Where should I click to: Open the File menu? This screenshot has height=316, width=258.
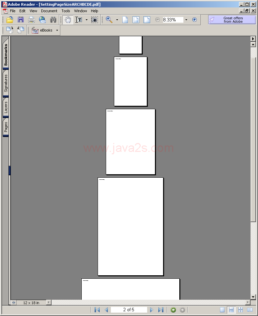13,11
